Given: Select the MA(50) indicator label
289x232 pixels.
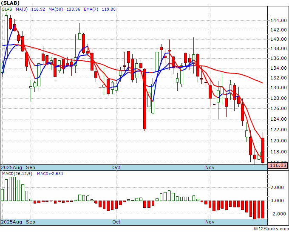Looking at the screenshot, I should click(x=56, y=9).
